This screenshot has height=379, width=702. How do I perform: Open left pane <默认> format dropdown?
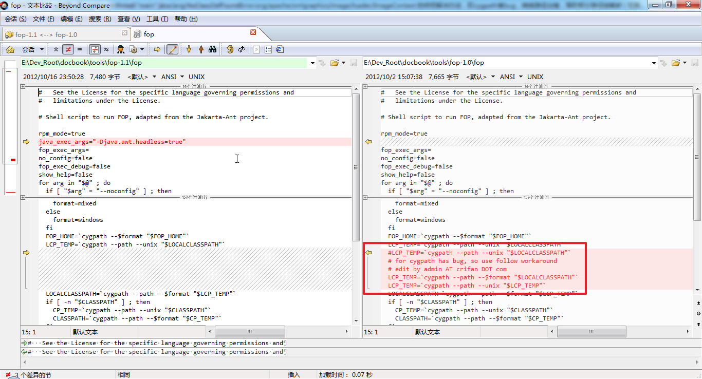click(141, 77)
